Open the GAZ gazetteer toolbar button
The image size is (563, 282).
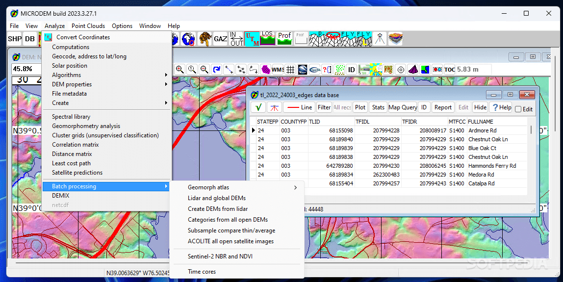coord(221,39)
